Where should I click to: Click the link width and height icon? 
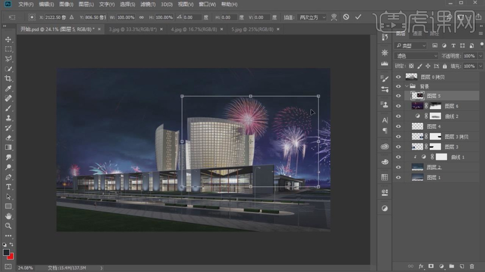coord(142,17)
